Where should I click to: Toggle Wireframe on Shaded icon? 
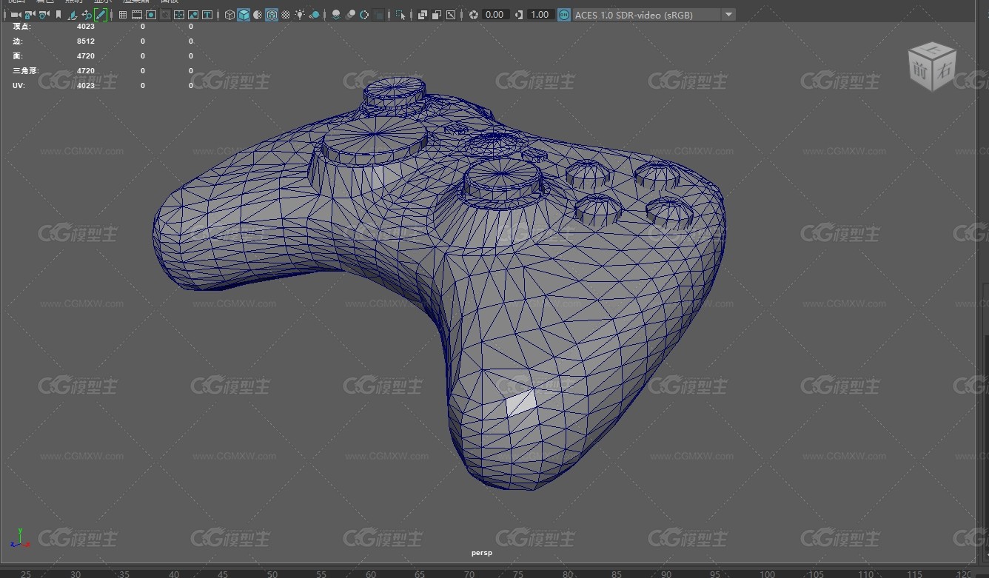(x=272, y=15)
